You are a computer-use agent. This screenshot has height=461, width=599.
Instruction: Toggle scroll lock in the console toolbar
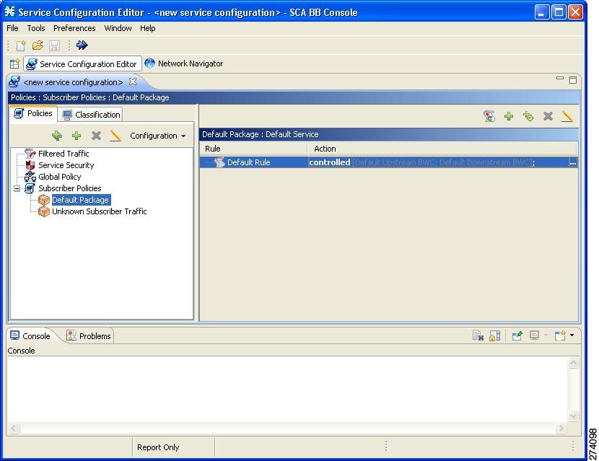click(x=494, y=335)
